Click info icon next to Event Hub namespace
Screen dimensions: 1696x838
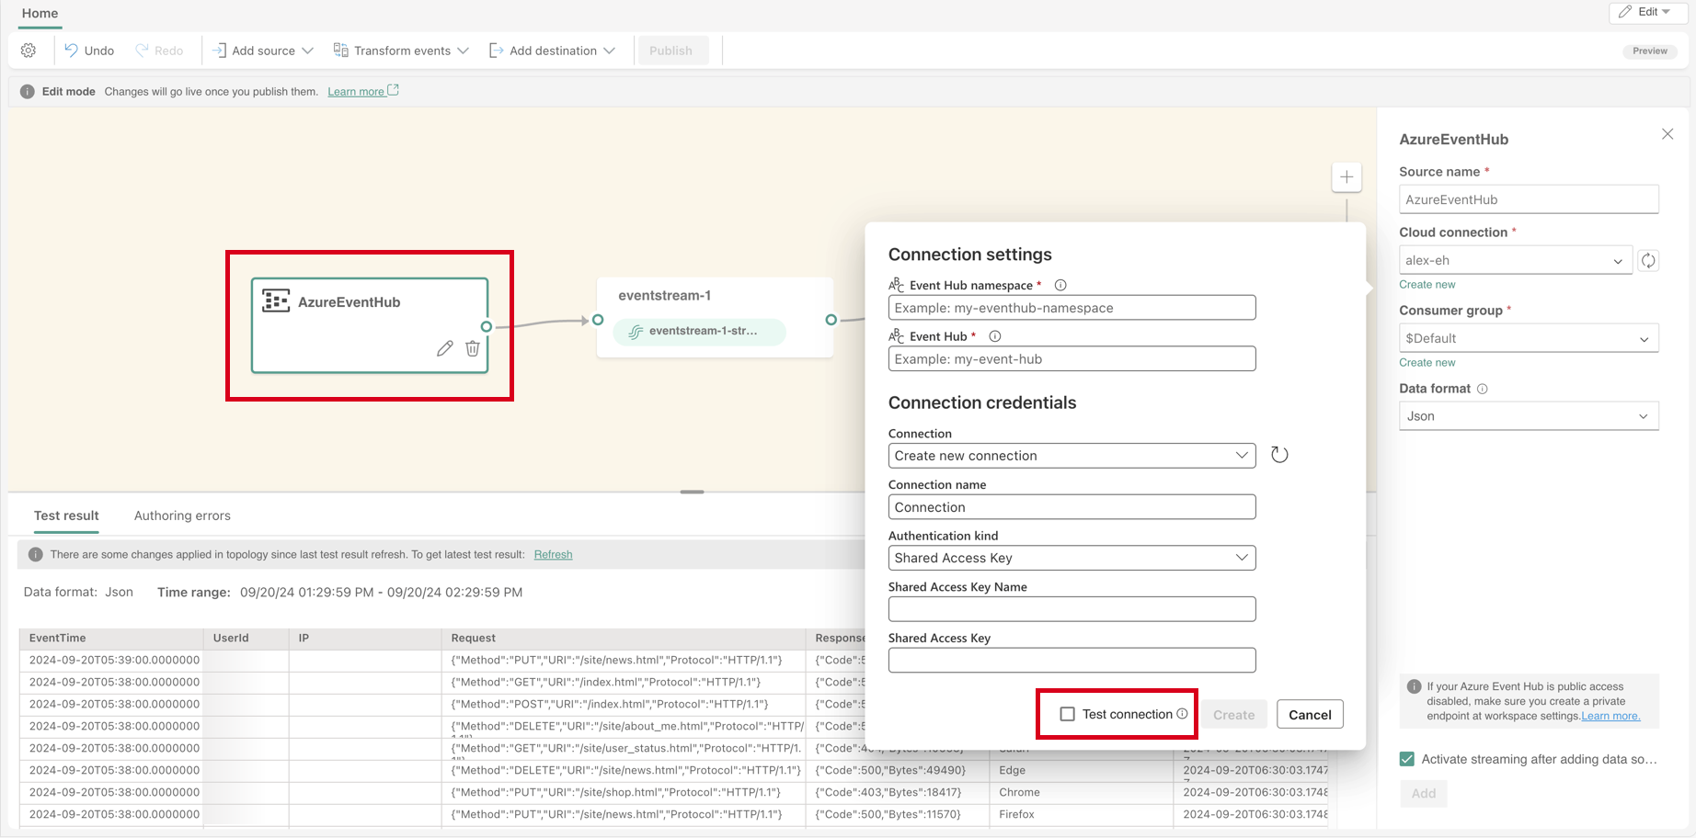click(1060, 286)
